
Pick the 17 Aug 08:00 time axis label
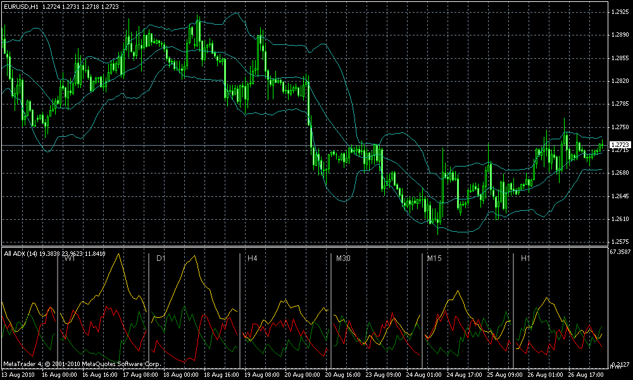click(141, 375)
